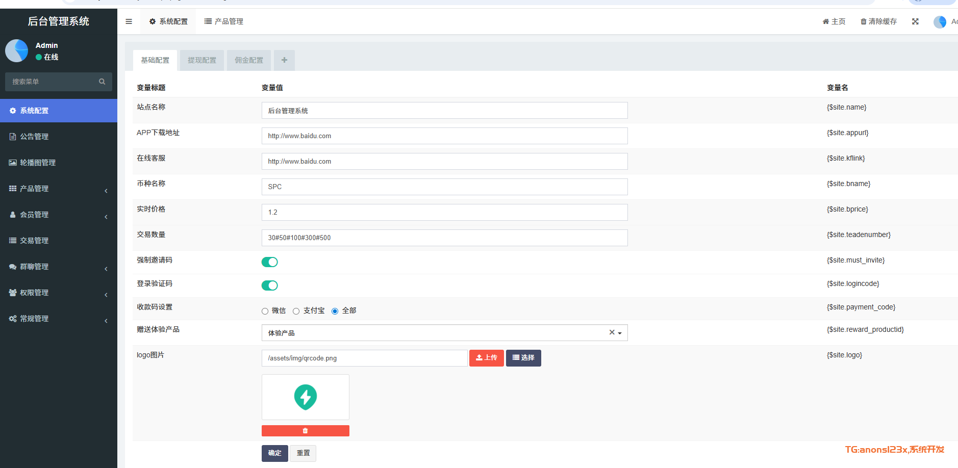The height and width of the screenshot is (468, 958).
Task: Click the search magnifier icon in sidebar
Action: point(102,82)
